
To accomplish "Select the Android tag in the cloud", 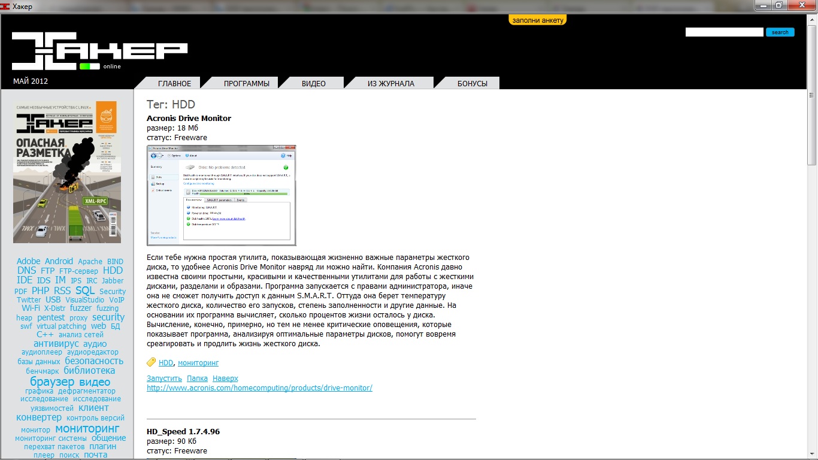I will coord(59,261).
